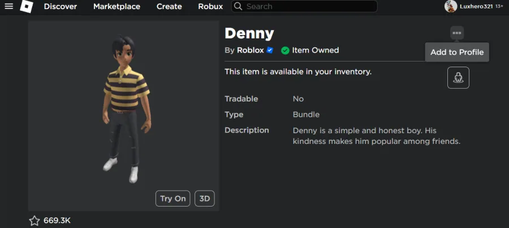
Task: Click the verified badge beside Roblox
Action: (x=270, y=50)
